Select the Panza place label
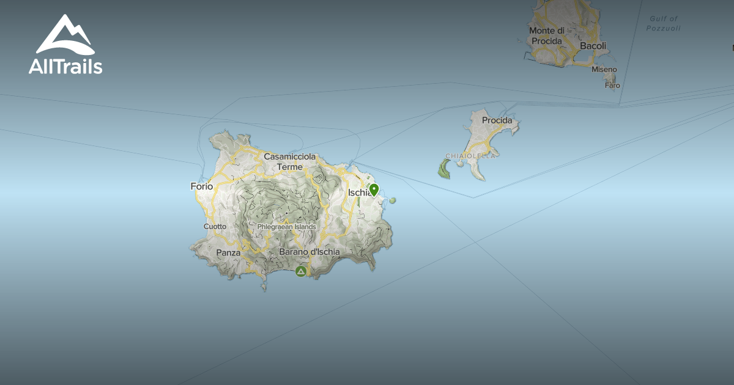This screenshot has height=385, width=734. [228, 252]
